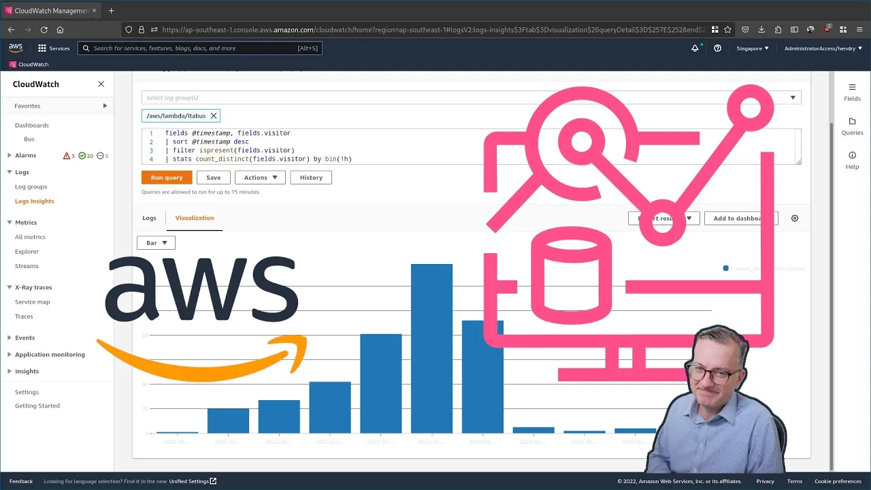Save the current query

(x=214, y=178)
